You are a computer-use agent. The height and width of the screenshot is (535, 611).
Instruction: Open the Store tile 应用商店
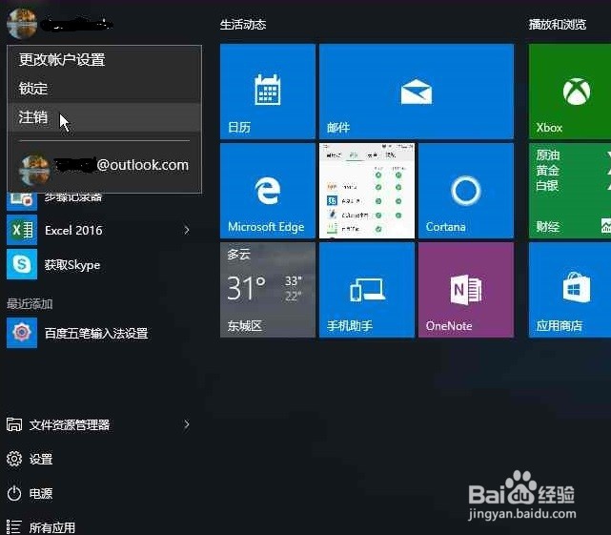point(570,290)
